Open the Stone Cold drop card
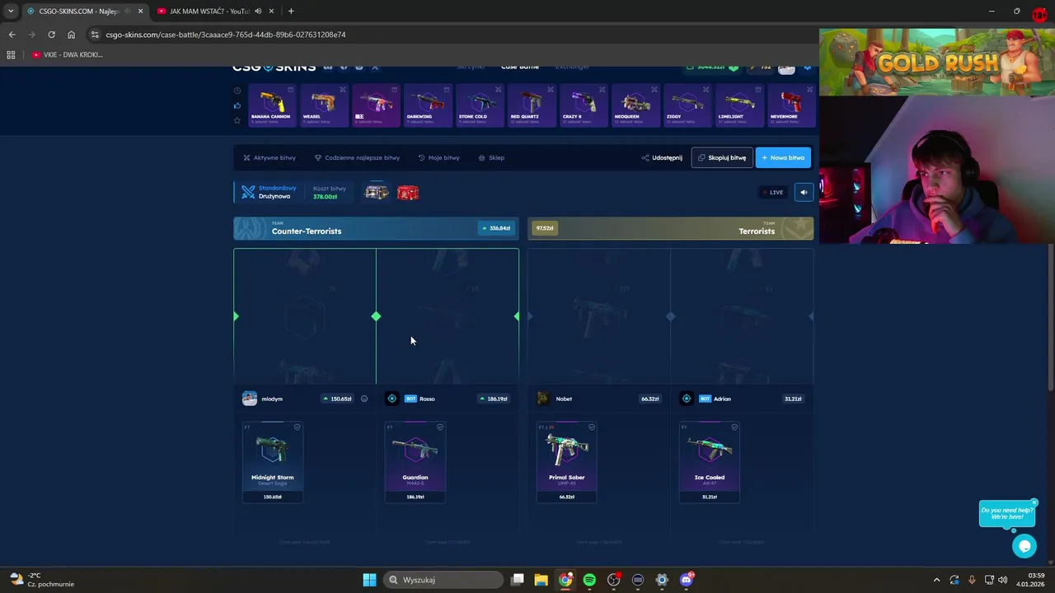The height and width of the screenshot is (593, 1055). click(x=480, y=105)
